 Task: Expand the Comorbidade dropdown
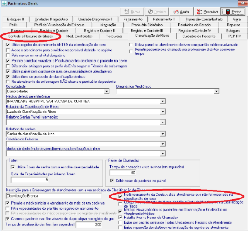(x=107, y=91)
